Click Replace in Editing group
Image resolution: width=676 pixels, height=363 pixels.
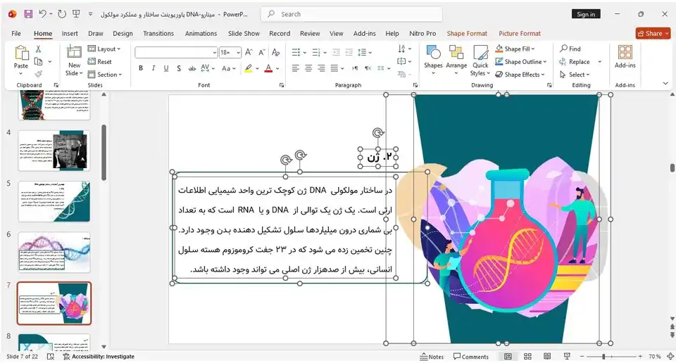575,62
